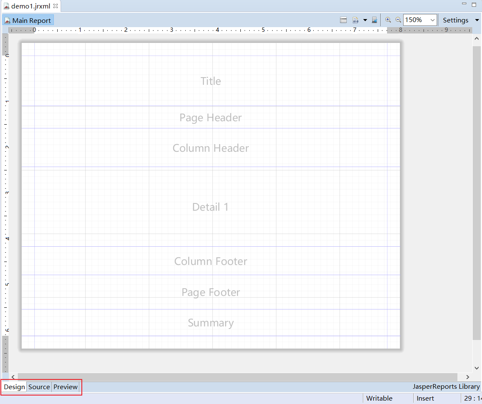The image size is (482, 404).
Task: Click the vertical scrollbar thumb
Action: click(x=476, y=193)
